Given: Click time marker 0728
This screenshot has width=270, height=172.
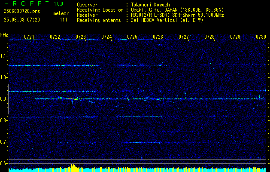Looking at the screenshot, I should 209,37.
